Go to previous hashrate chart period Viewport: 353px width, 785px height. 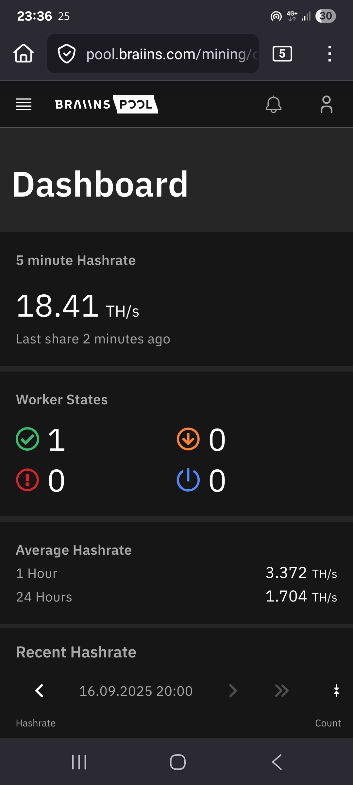[x=39, y=691]
